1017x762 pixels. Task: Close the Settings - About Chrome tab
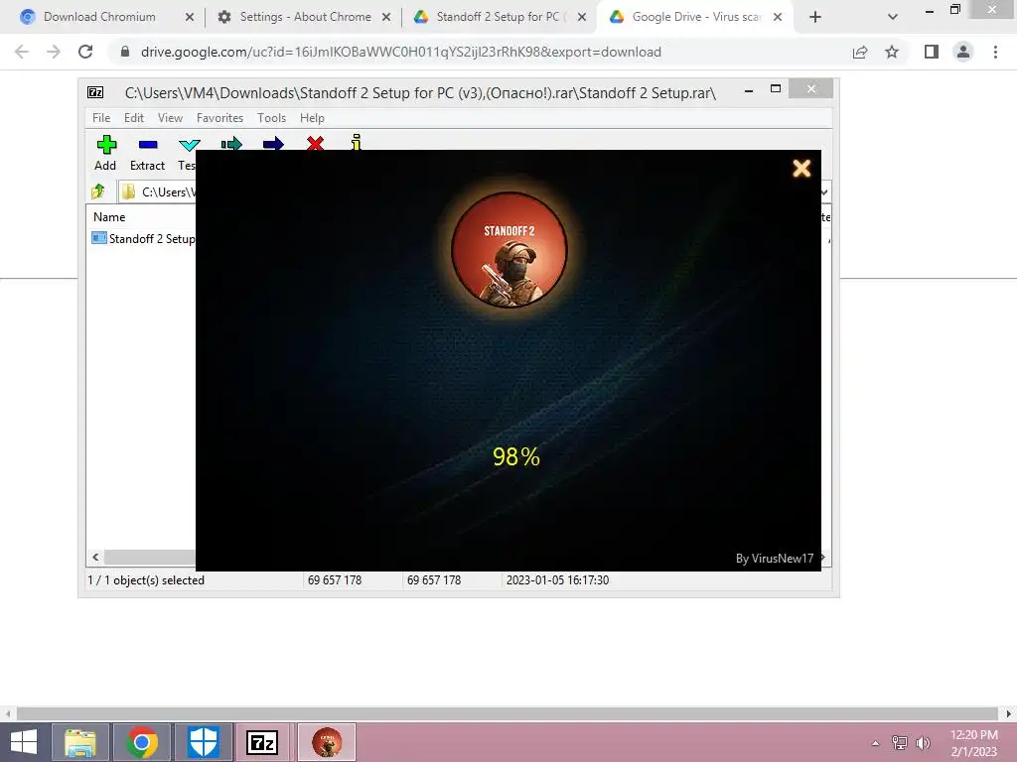click(x=386, y=18)
